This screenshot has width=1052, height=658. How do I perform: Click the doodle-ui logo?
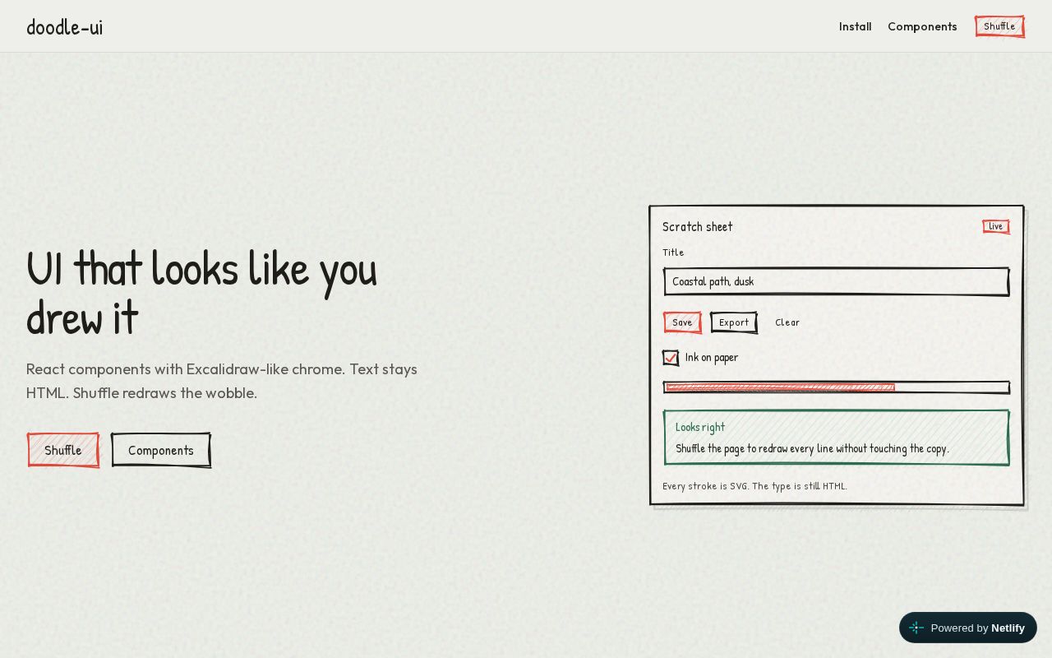click(x=64, y=27)
